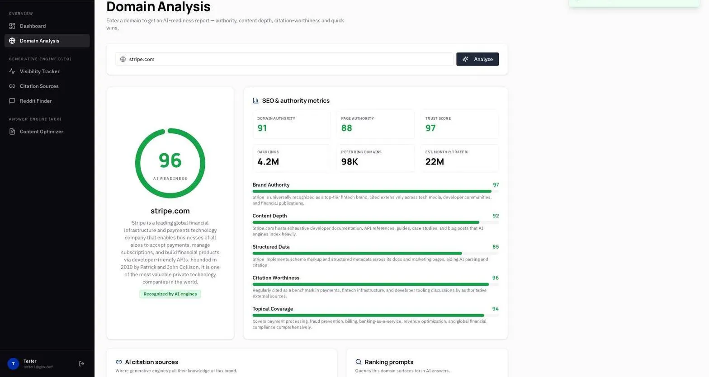709x377 pixels.
Task: Click the 'Queries this domain surfaces for' subtitle
Action: click(x=402, y=371)
